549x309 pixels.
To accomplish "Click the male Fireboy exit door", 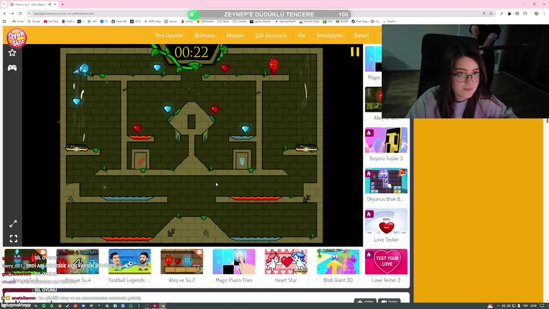I will coord(140,161).
